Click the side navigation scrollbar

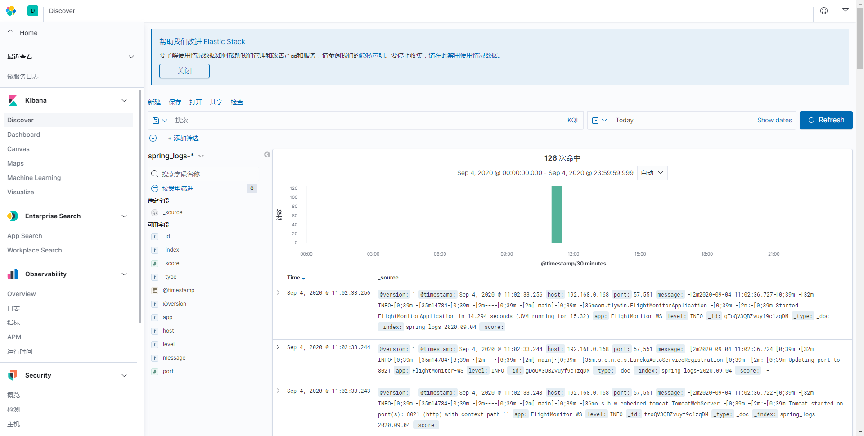[x=140, y=207]
